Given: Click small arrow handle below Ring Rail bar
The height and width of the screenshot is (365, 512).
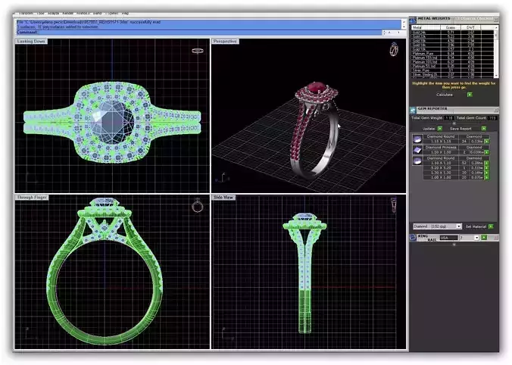Looking at the screenshot, I should point(454,244).
